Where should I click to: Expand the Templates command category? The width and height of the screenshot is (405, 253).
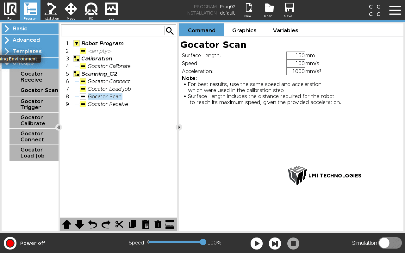coord(30,51)
